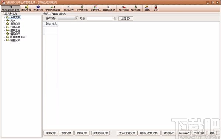
Task: Select the 销售合同 category label
Action: 15,40
